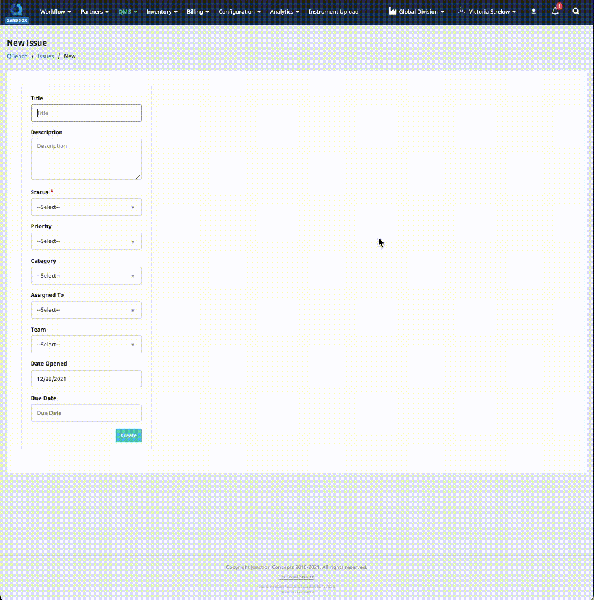Open the Assigned To select dropdown

tap(86, 310)
